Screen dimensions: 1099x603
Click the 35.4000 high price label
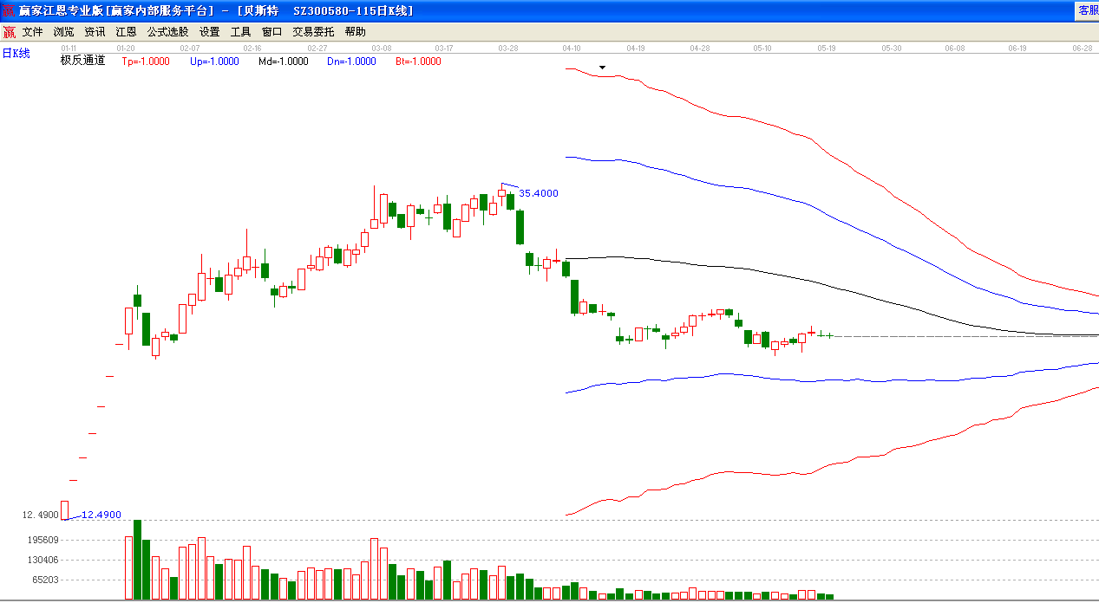click(539, 193)
